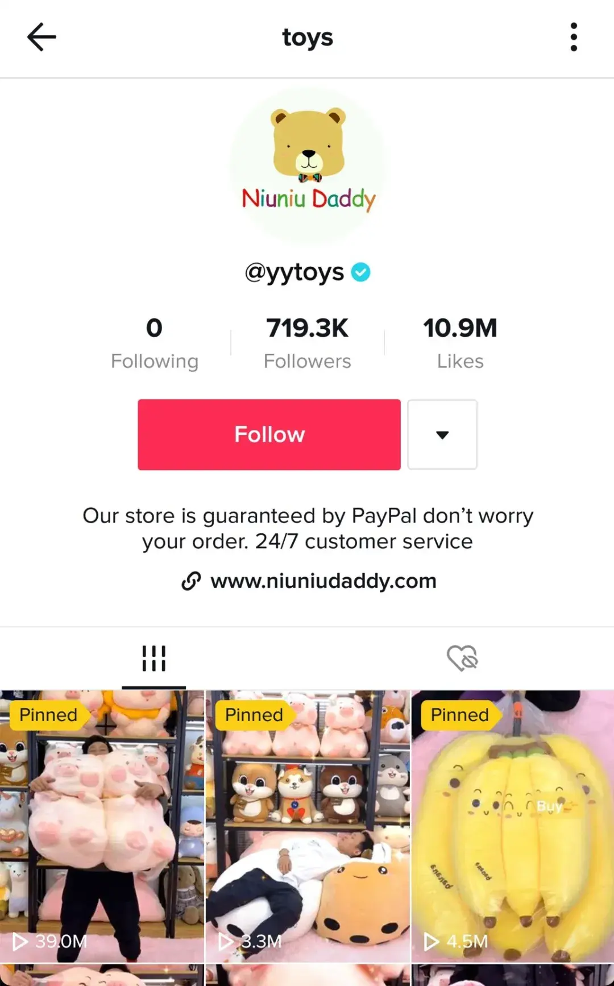Open pinned banana plush video
Screen dimensions: 614x986
[x=513, y=826]
